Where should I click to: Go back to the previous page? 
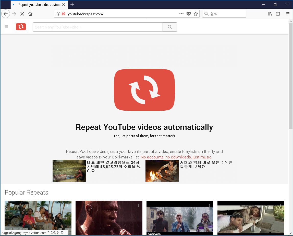(6, 14)
